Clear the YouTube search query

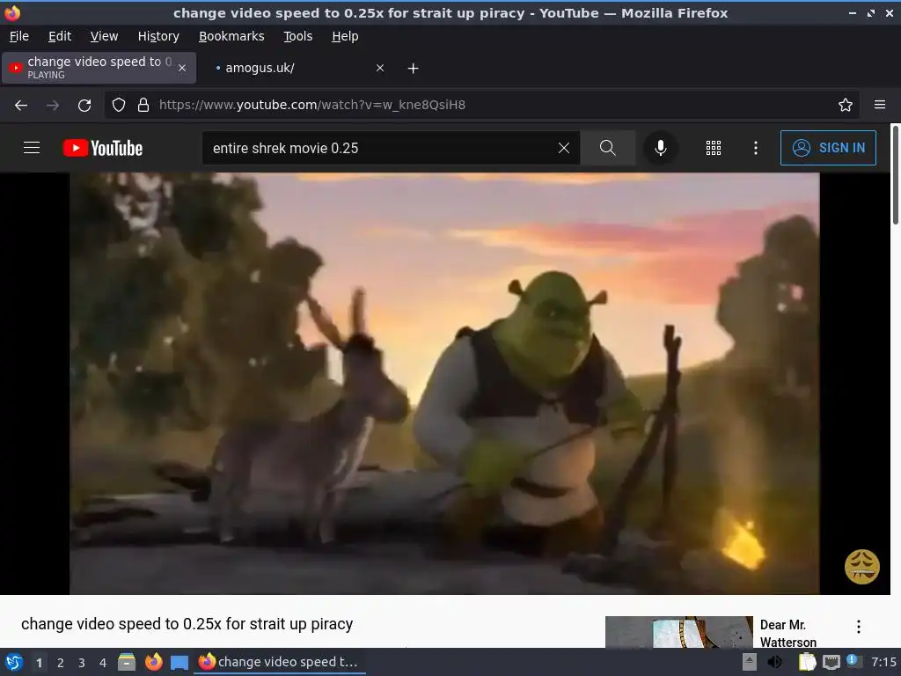coord(564,148)
